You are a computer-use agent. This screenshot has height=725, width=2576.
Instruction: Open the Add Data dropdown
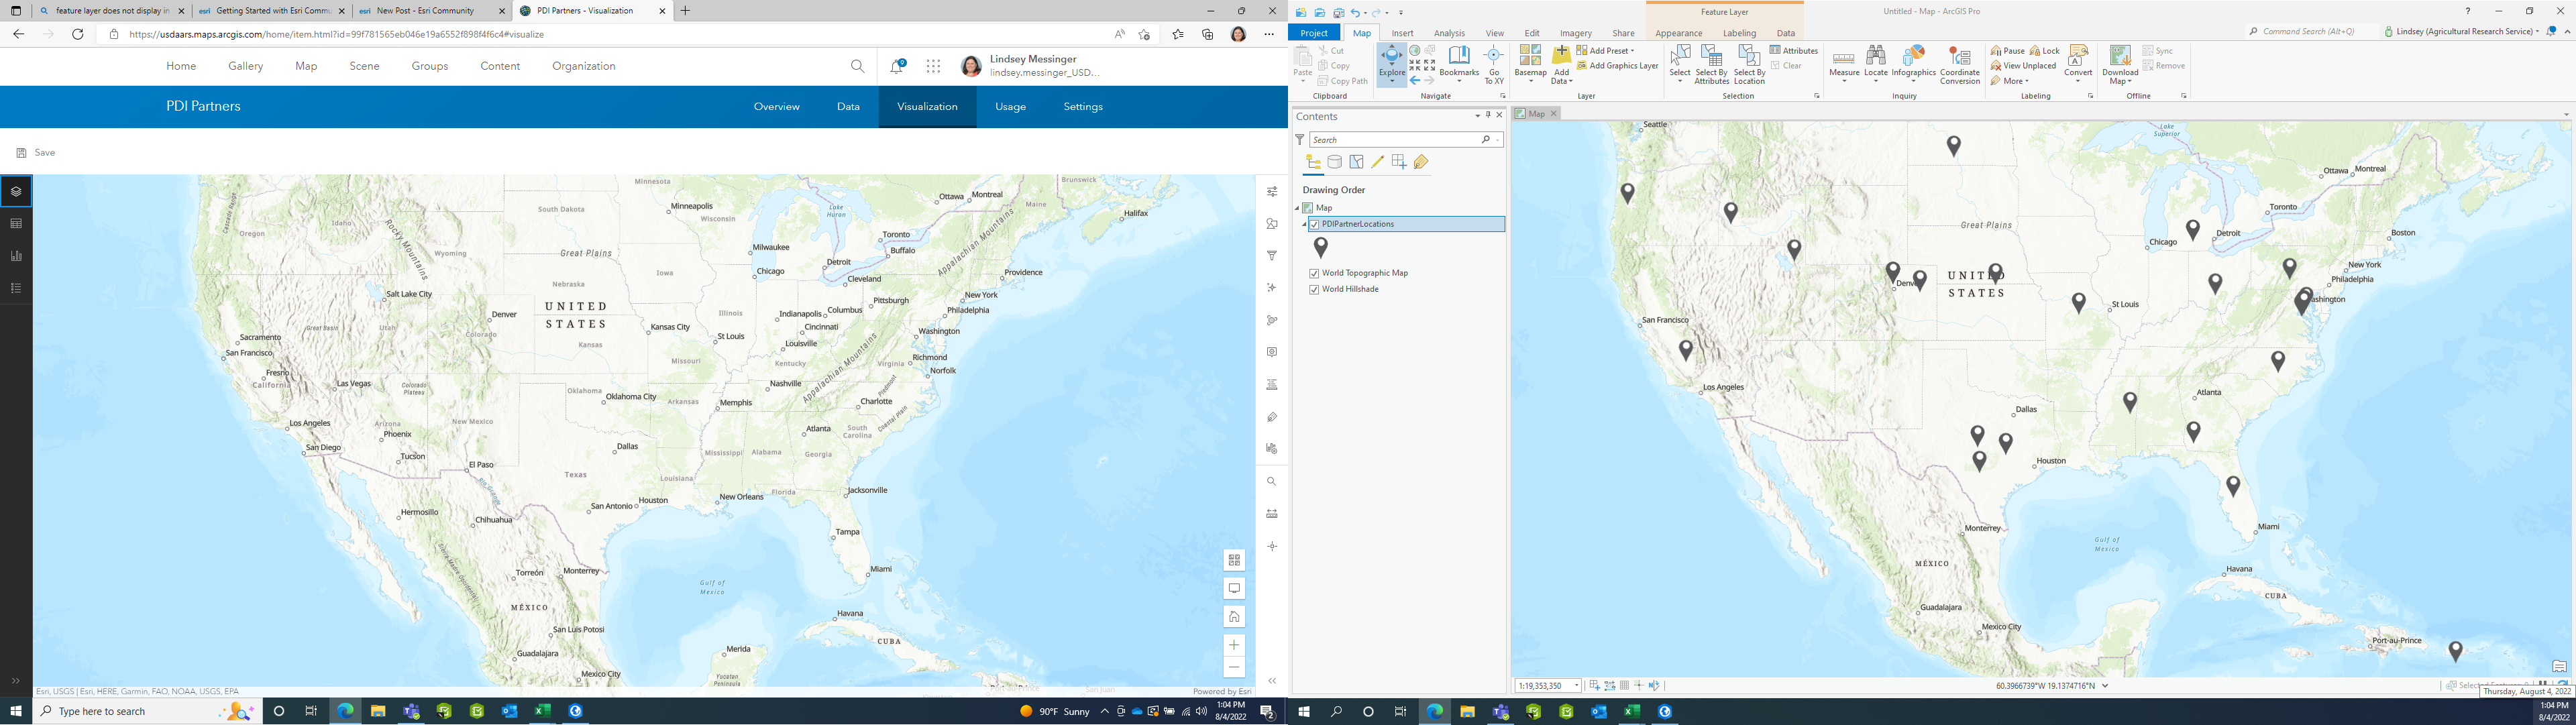point(1561,65)
